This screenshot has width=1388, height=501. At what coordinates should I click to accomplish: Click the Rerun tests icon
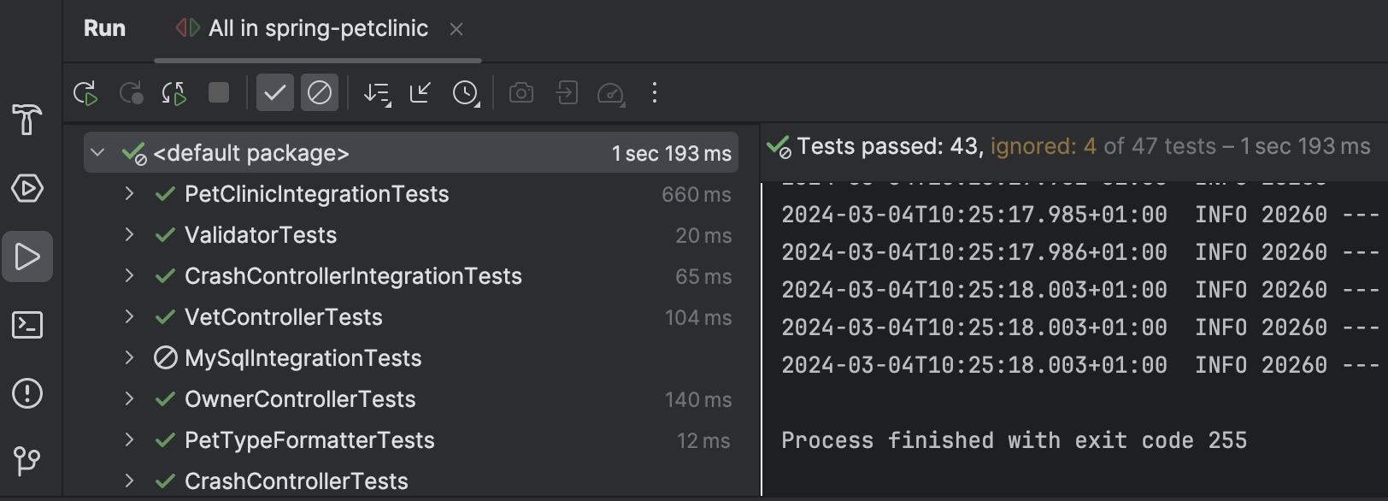(x=85, y=93)
